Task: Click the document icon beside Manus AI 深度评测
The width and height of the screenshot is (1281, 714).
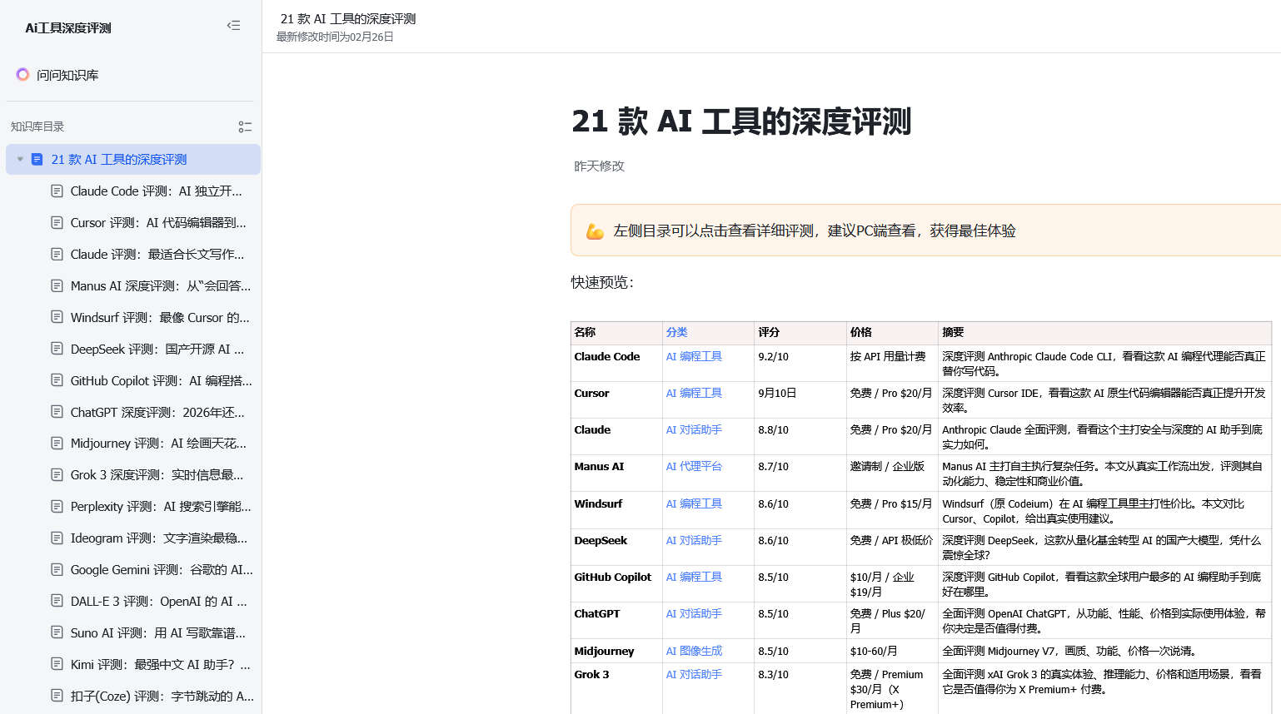Action: (57, 286)
